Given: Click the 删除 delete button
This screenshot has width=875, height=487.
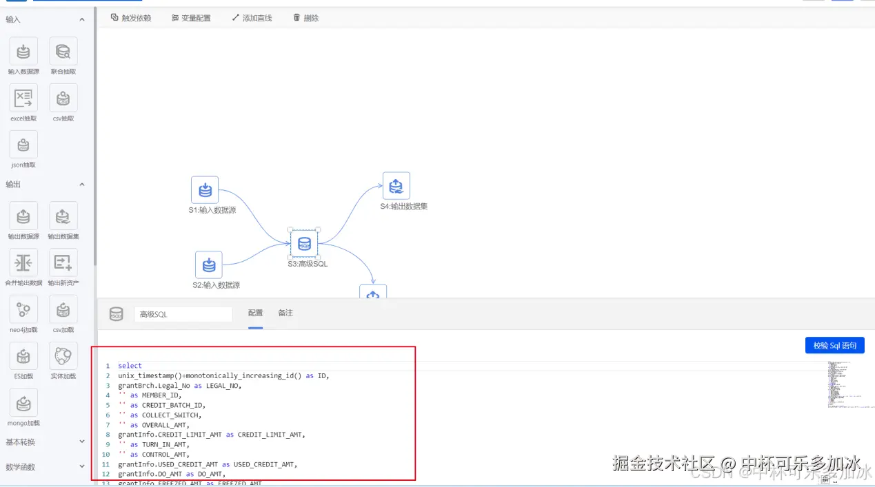Looking at the screenshot, I should click(305, 18).
